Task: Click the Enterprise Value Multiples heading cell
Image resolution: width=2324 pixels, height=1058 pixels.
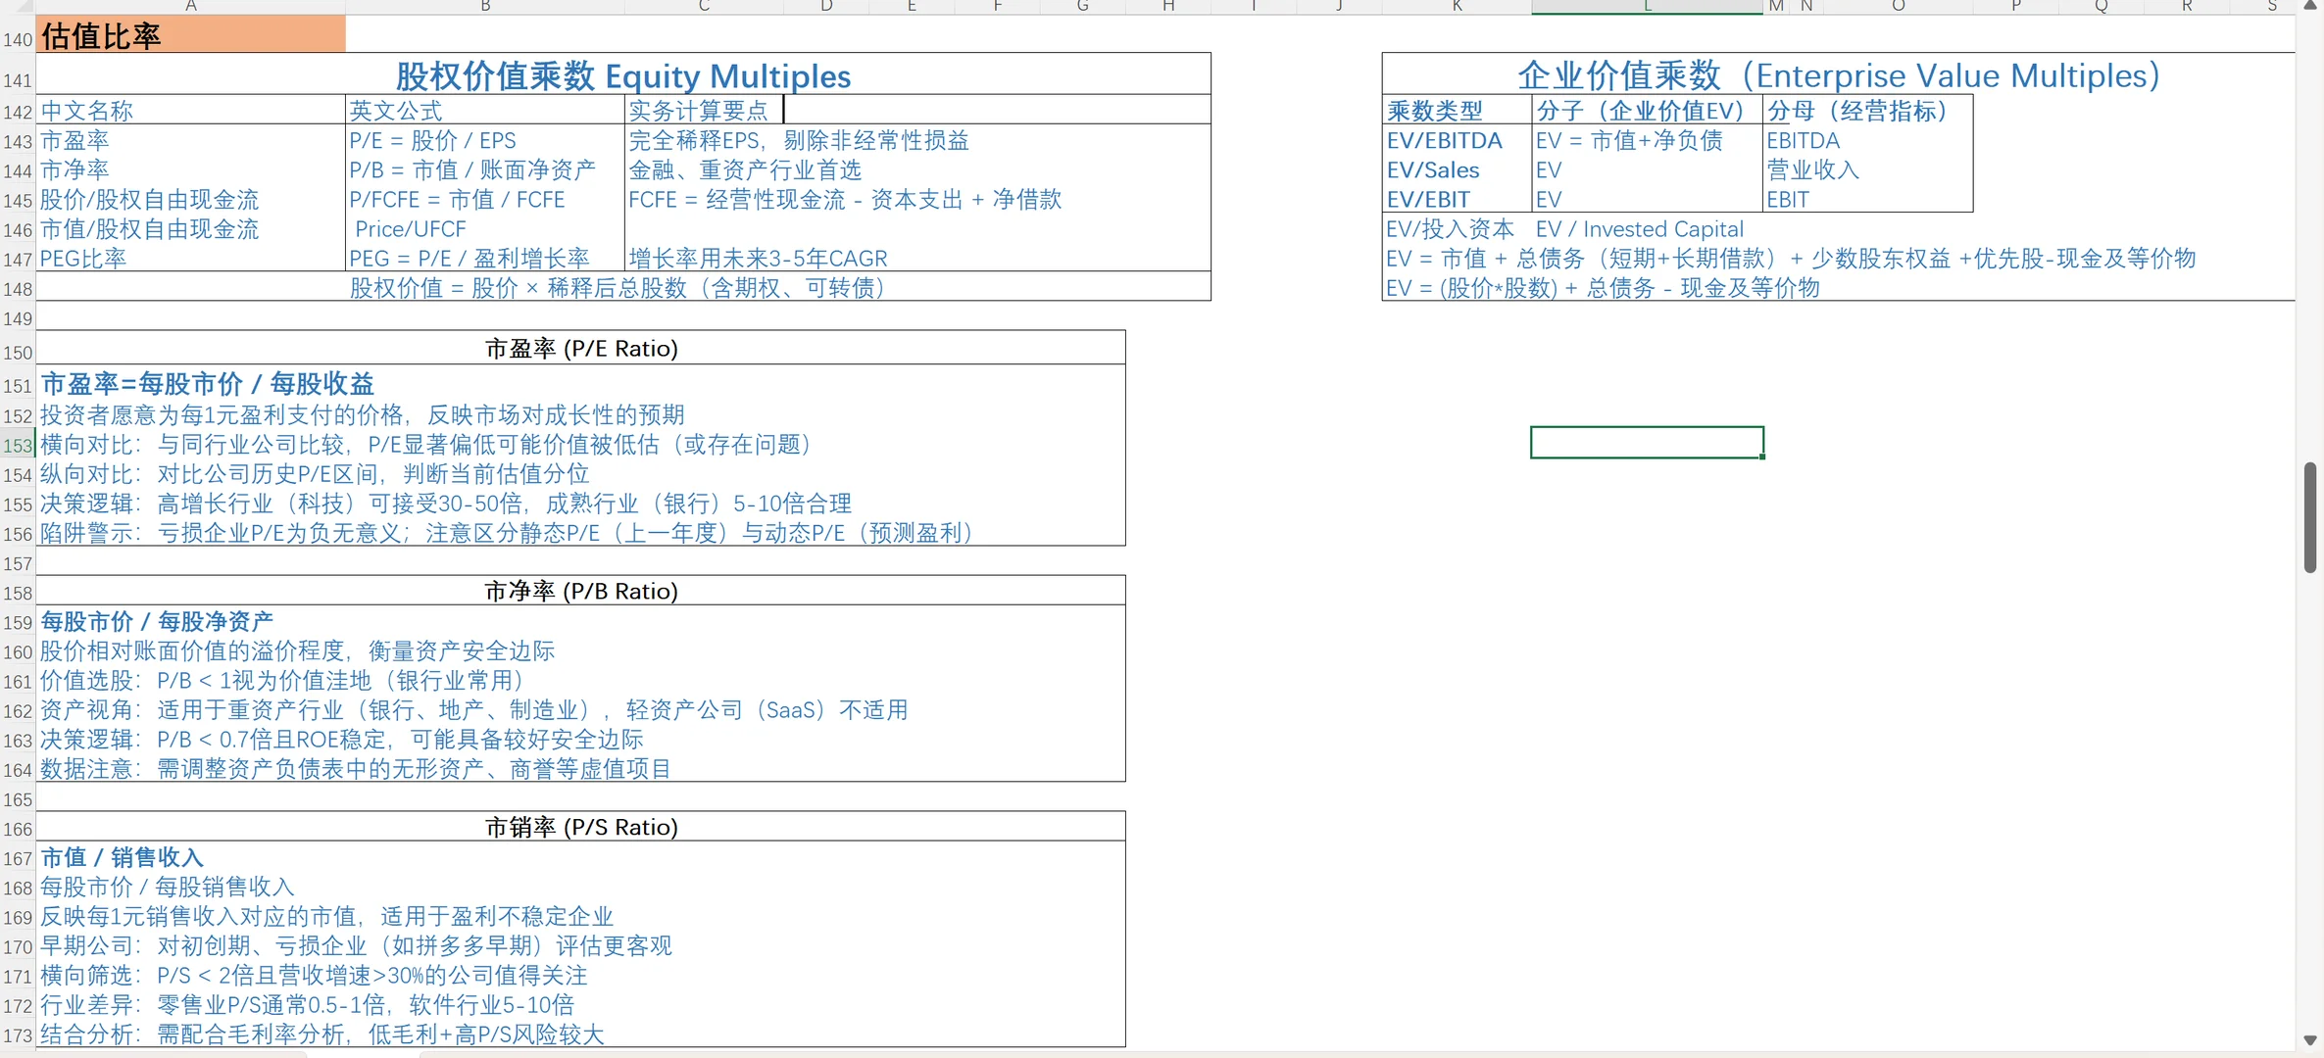Action: point(1838,75)
